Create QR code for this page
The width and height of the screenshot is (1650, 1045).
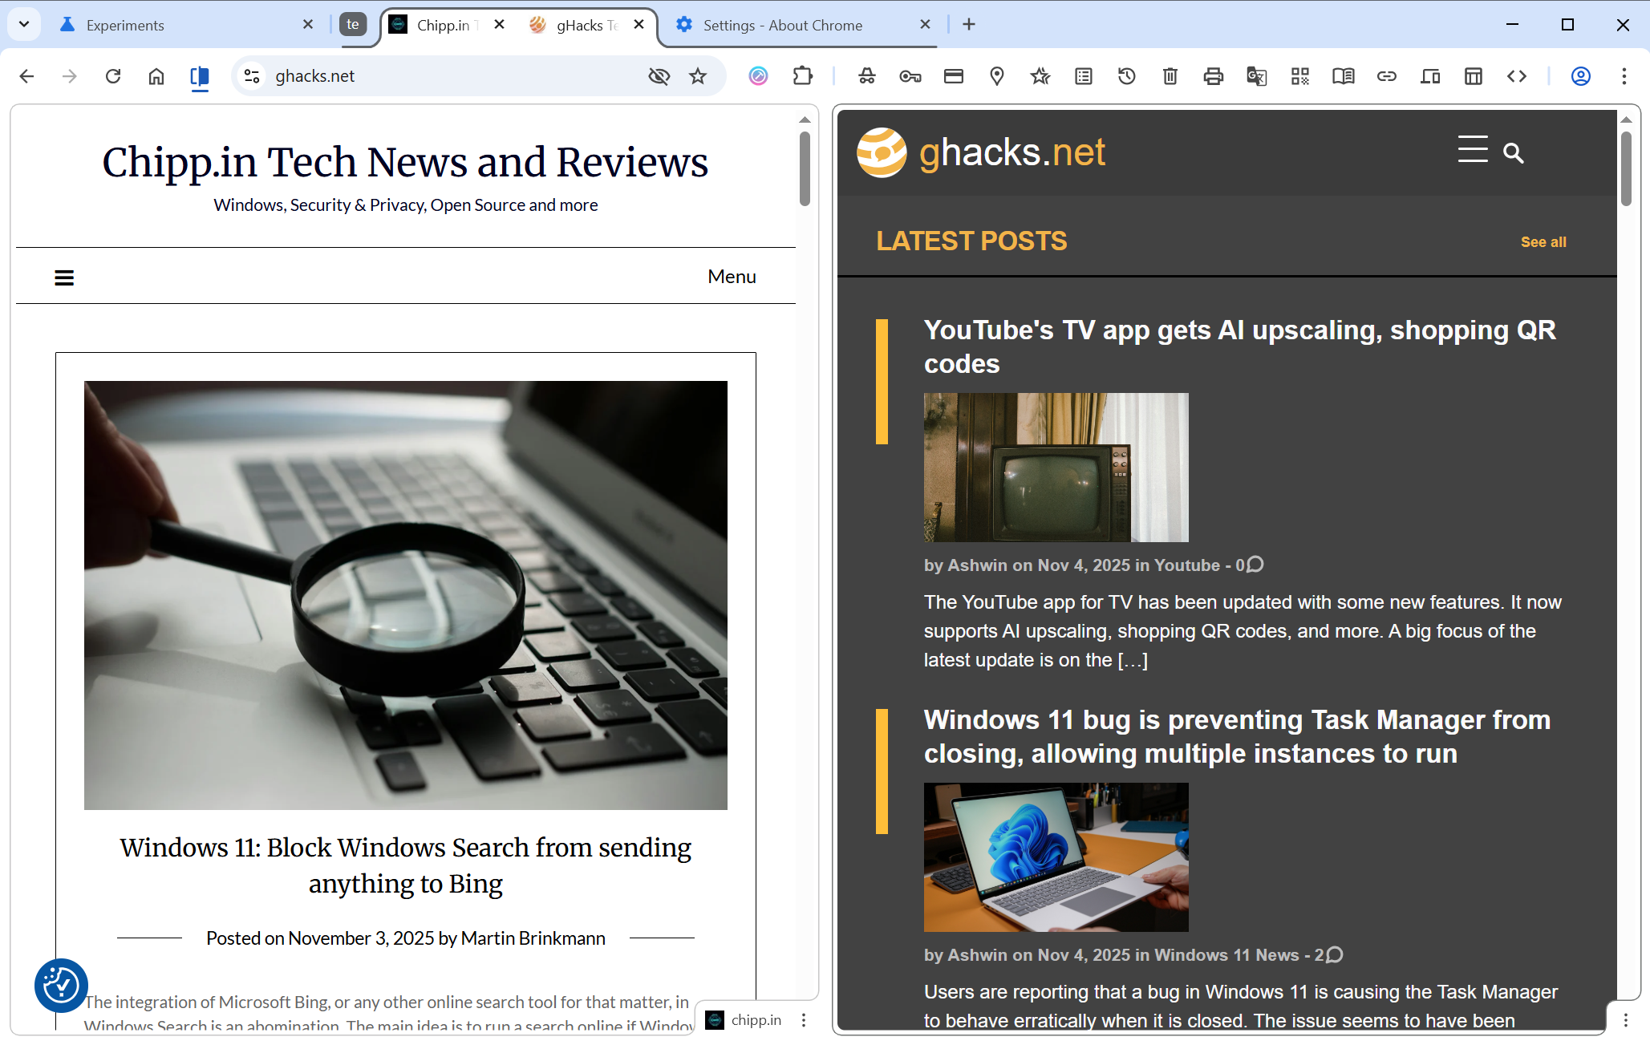[x=1300, y=76]
